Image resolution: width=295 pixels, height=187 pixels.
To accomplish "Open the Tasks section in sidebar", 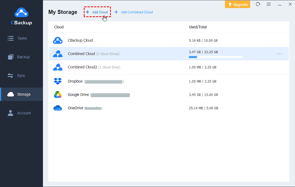I will pos(21,38).
